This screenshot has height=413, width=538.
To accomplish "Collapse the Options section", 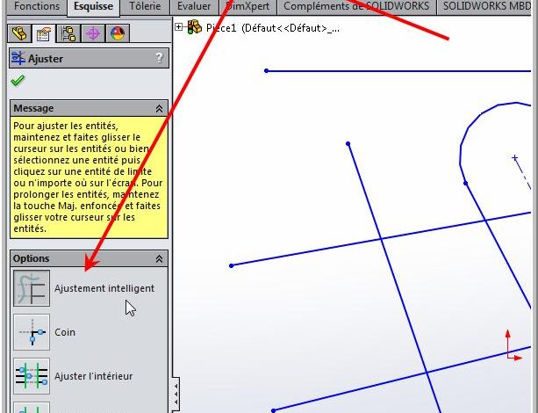I will click(159, 259).
